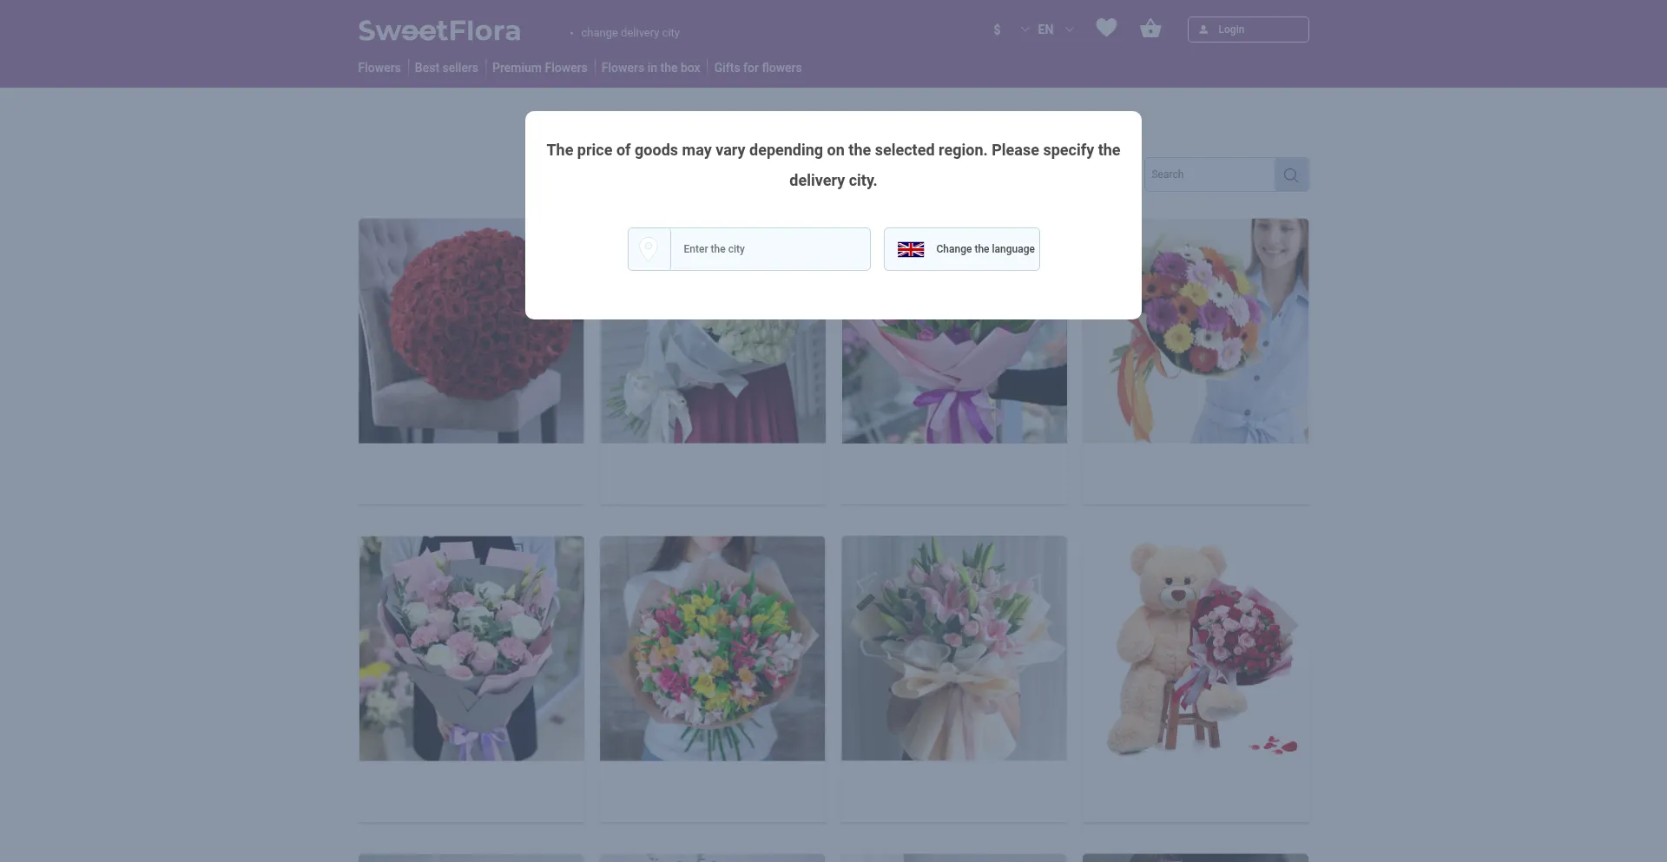Image resolution: width=1667 pixels, height=862 pixels.
Task: Click the Login button
Action: 1248,30
